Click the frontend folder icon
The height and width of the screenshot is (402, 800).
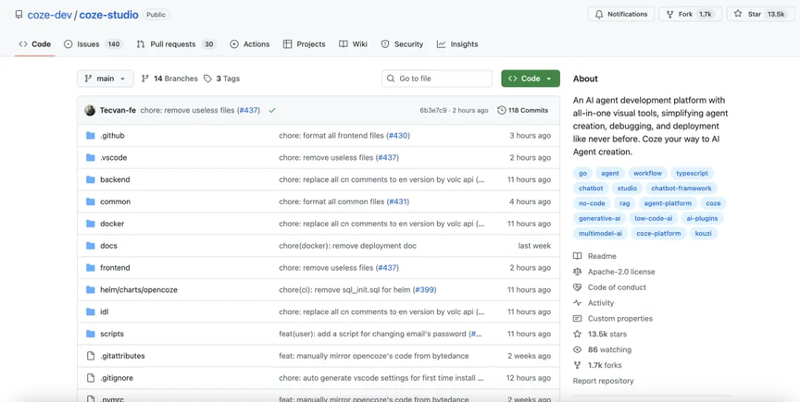tap(91, 267)
